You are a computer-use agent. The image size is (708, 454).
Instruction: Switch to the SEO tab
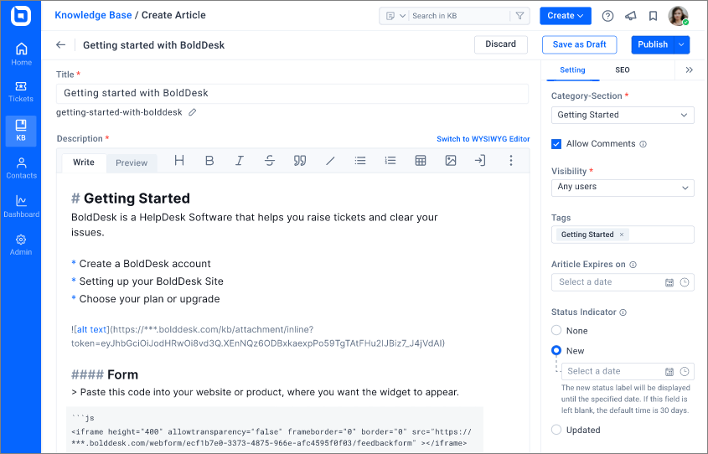[x=623, y=70]
